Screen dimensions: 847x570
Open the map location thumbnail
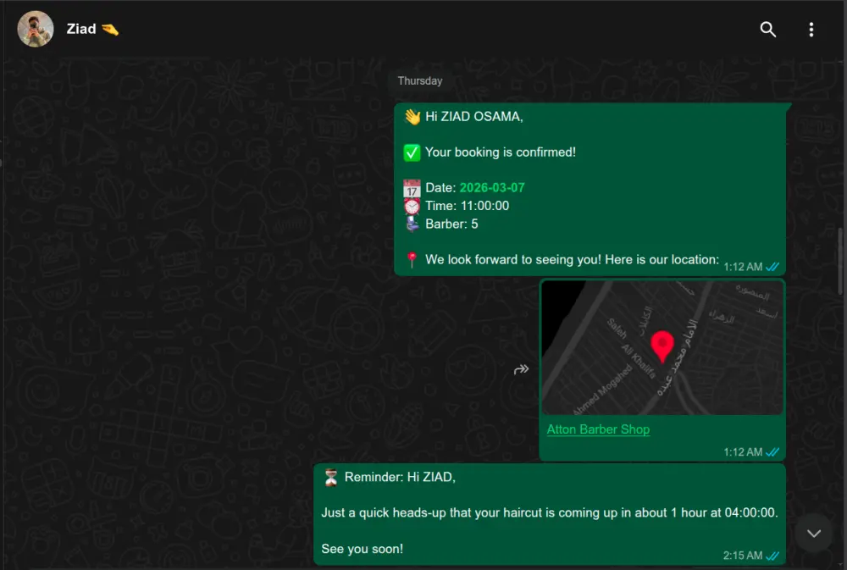tap(662, 347)
